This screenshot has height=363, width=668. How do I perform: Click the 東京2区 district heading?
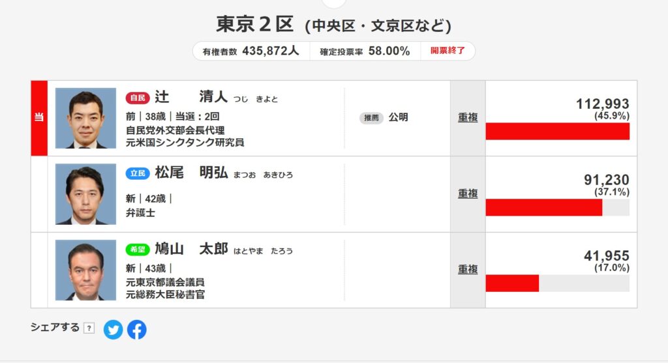point(255,24)
